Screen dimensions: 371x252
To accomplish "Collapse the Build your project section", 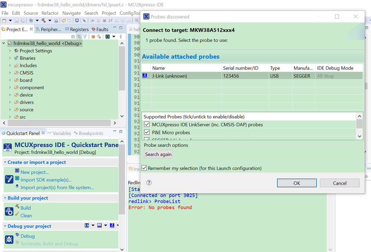I will (x=5, y=198).
